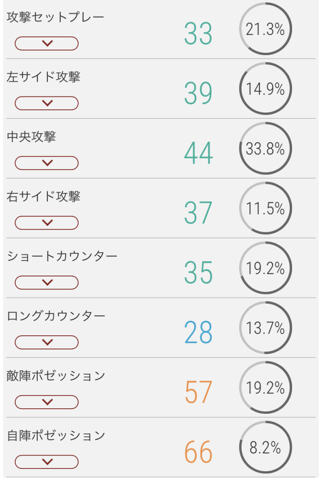The width and height of the screenshot is (322, 479).
Task: Select the 33.8% ring chart
Action: coord(265,149)
